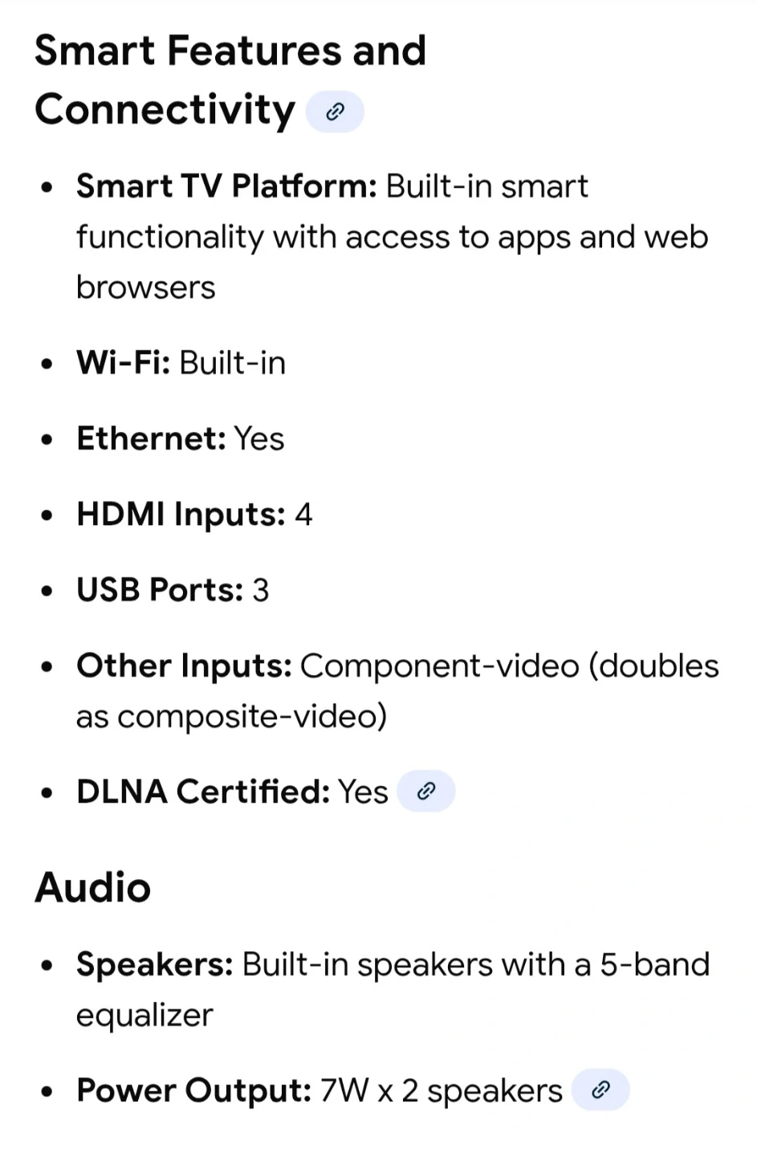The width and height of the screenshot is (757, 1156).
Task: Click the Speakers label
Action: [155, 964]
